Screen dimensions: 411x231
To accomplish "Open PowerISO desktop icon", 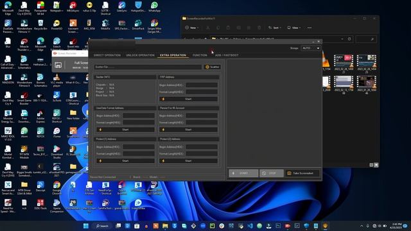I will (57, 26).
